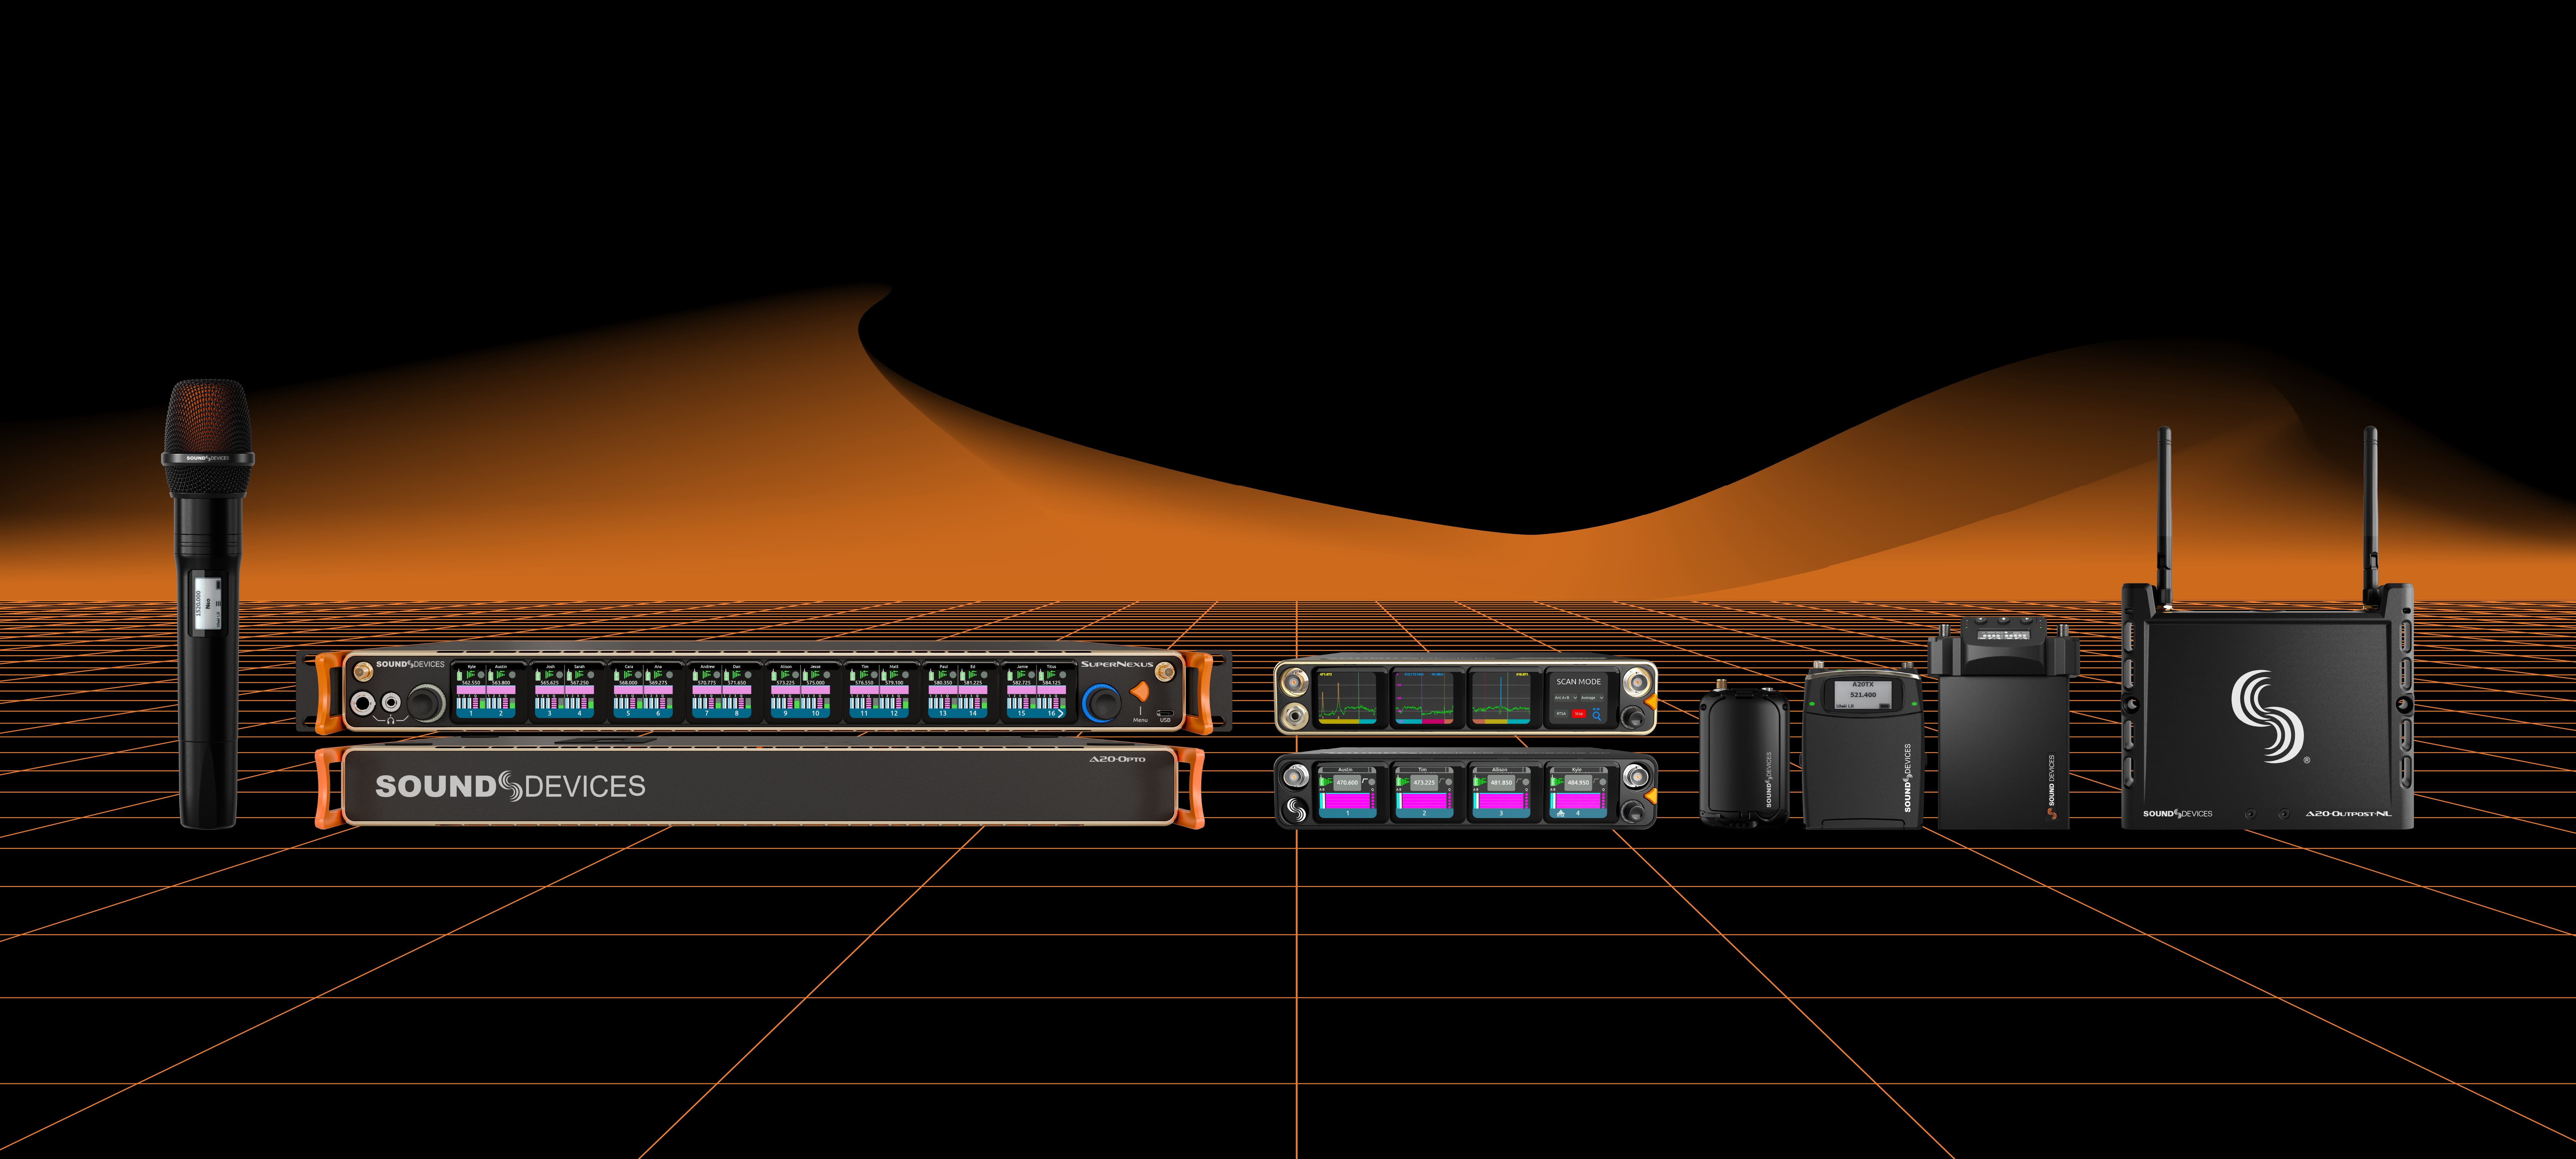Open the Average dropdown in Scan Mode

click(1592, 698)
